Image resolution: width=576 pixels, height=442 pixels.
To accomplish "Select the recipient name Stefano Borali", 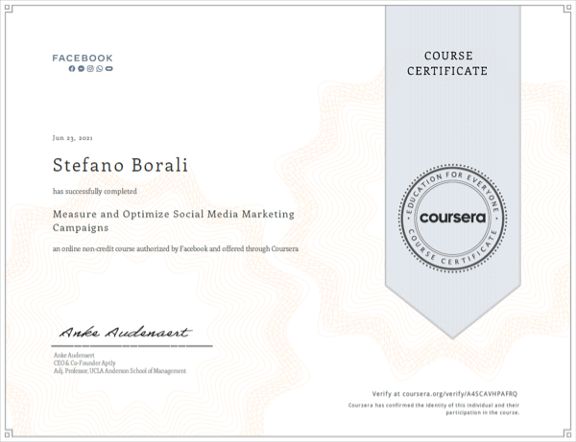I will coord(121,165).
